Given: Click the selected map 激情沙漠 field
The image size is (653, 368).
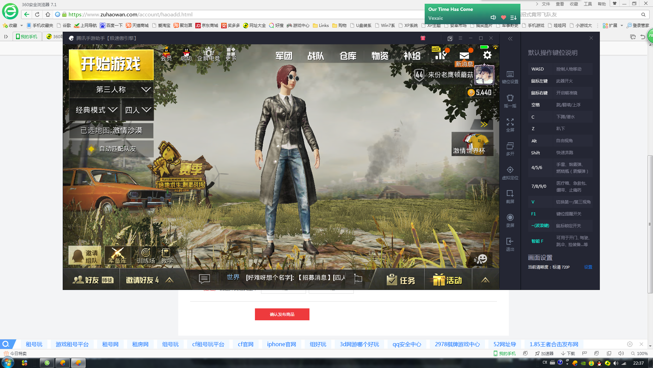Looking at the screenshot, I should tap(111, 131).
